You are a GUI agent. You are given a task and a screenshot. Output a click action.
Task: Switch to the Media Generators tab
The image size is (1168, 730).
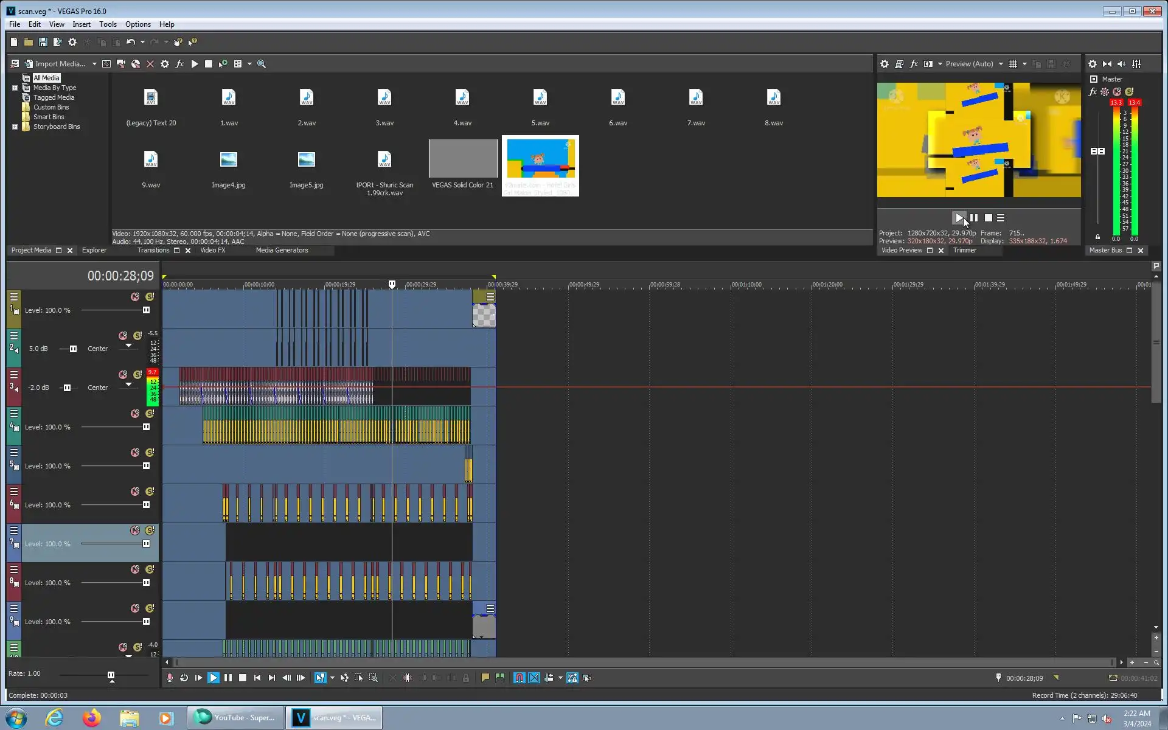click(282, 250)
